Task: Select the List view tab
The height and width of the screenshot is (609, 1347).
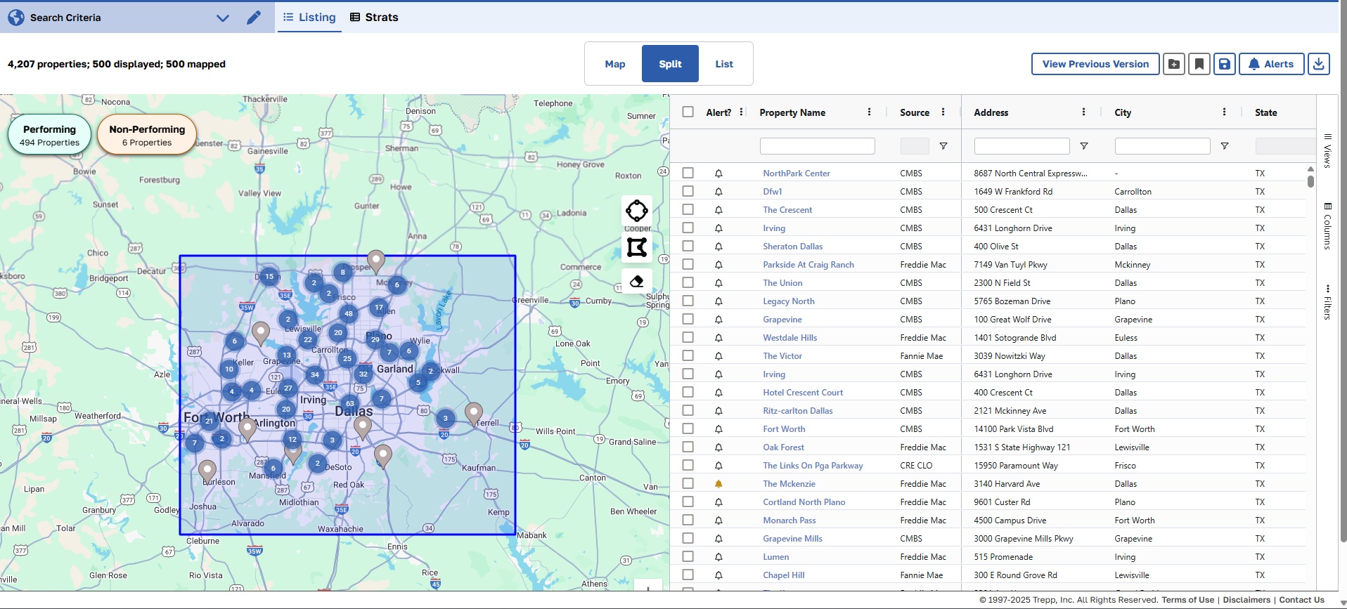Action: (724, 64)
